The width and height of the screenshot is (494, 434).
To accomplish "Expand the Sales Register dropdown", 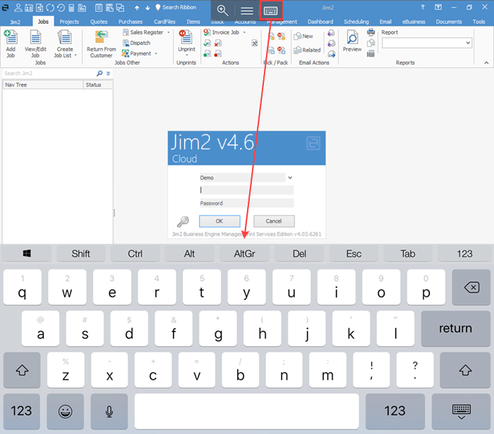I will tap(169, 32).
